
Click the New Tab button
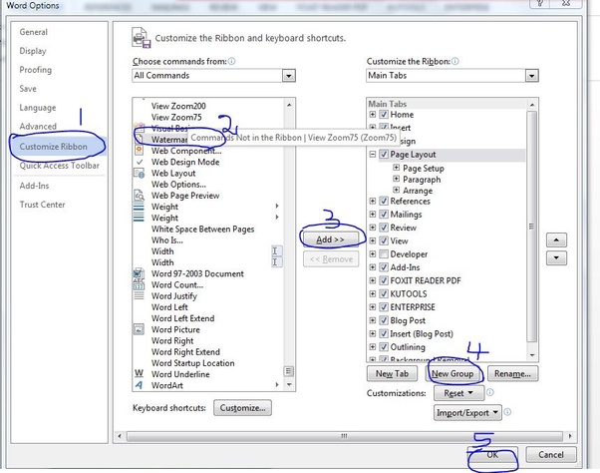(392, 373)
